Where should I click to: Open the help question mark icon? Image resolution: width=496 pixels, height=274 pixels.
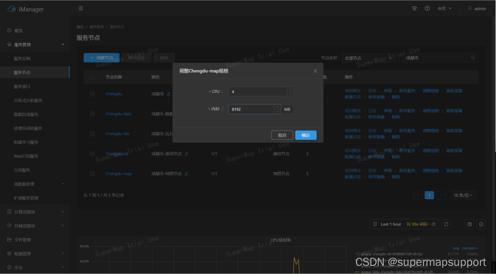pyautogui.click(x=427, y=9)
